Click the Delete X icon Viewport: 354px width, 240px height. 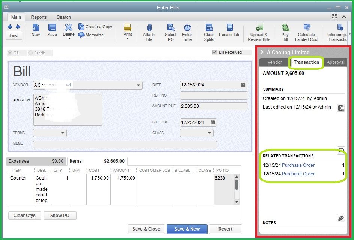click(69, 27)
